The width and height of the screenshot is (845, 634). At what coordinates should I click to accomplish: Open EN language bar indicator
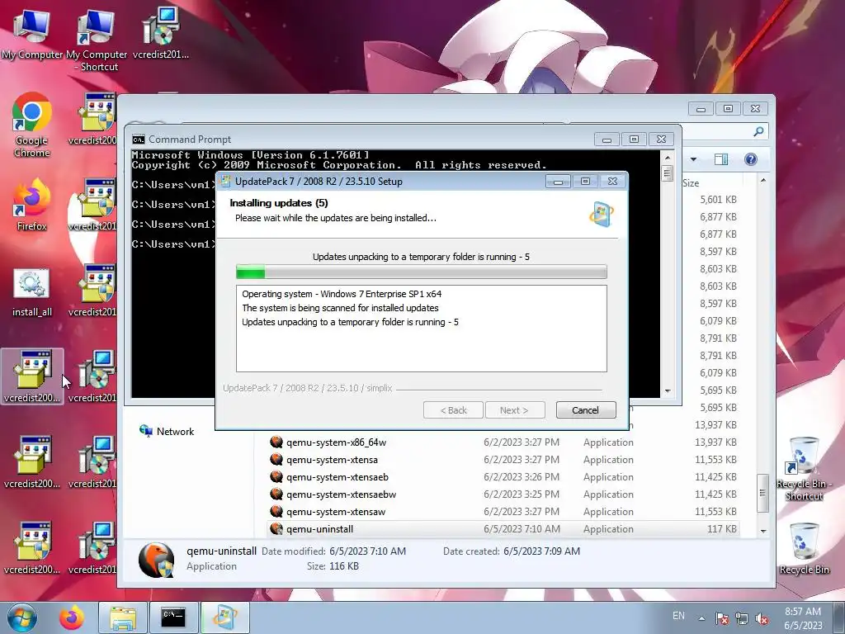point(678,616)
